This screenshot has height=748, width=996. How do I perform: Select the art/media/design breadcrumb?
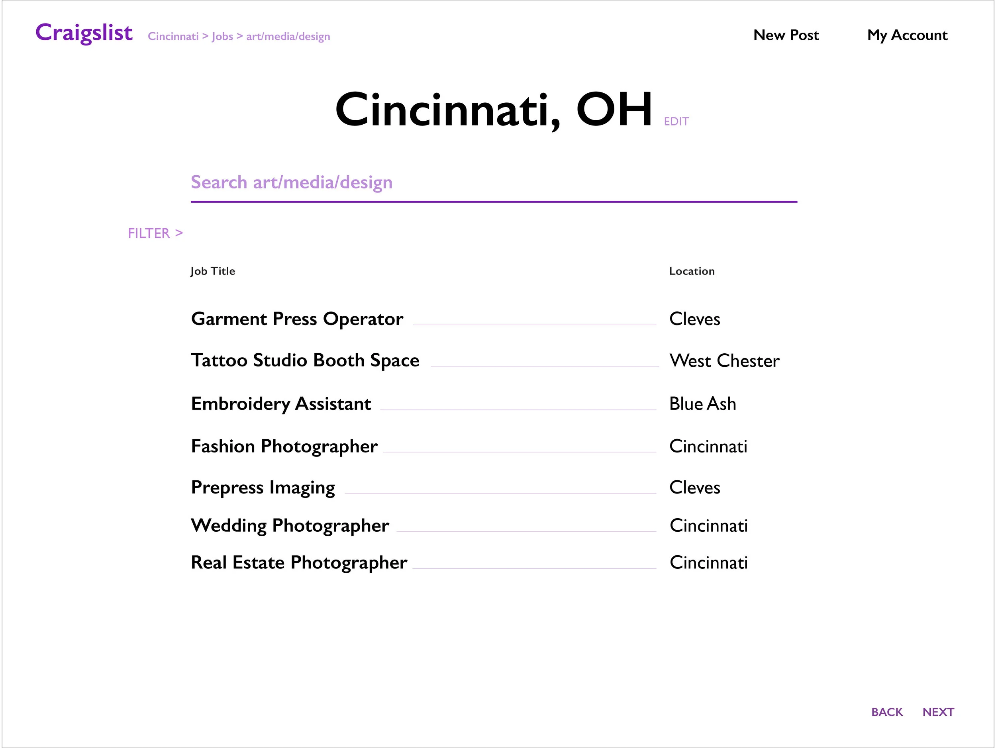[x=288, y=36]
